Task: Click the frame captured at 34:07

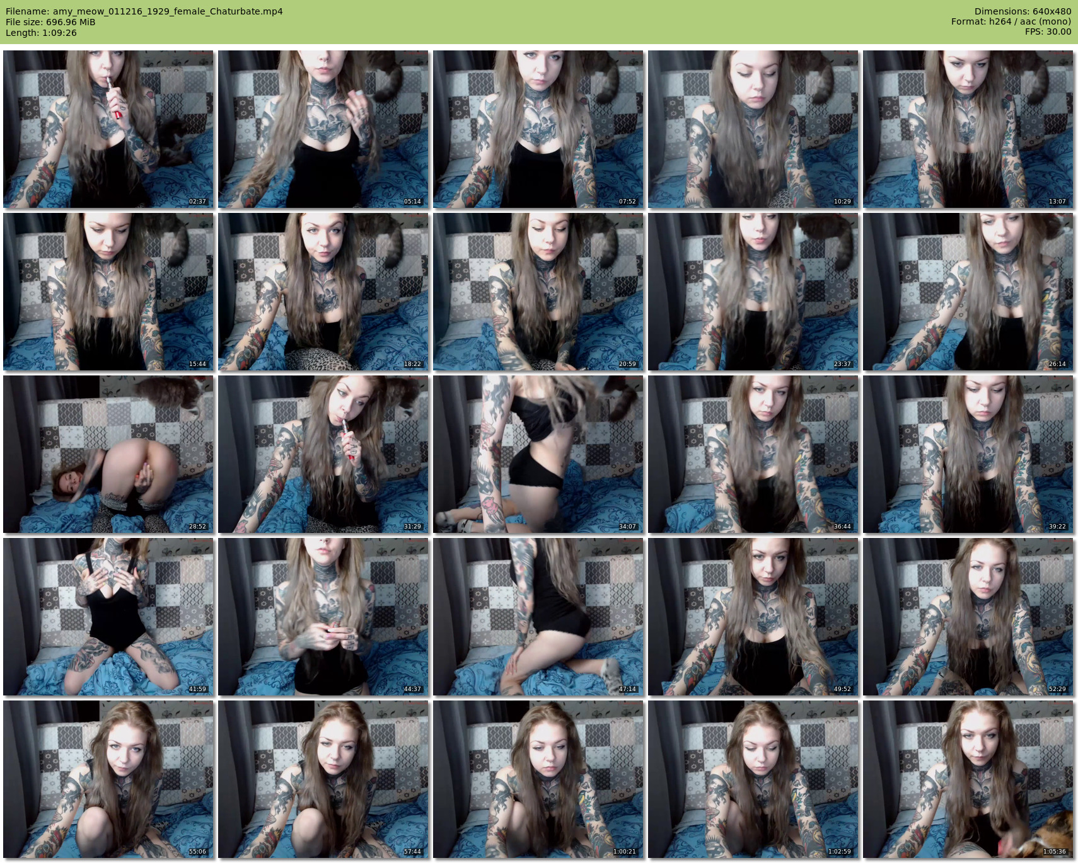Action: point(538,454)
